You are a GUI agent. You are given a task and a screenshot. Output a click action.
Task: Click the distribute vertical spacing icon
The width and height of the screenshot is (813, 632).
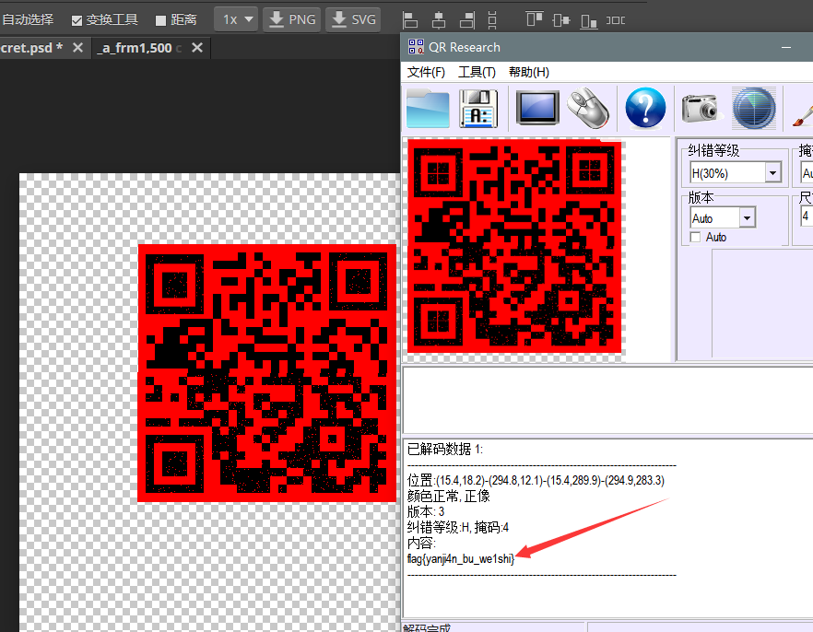tap(492, 20)
